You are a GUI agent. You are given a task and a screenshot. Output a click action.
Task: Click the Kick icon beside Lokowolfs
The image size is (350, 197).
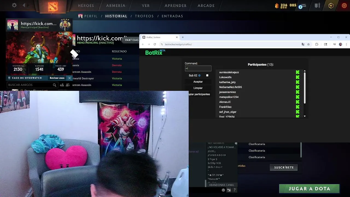click(x=297, y=77)
